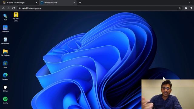The width and height of the screenshot is (194, 109).
Task: Open the Extensions puzzle icon
Action: coord(186,8)
